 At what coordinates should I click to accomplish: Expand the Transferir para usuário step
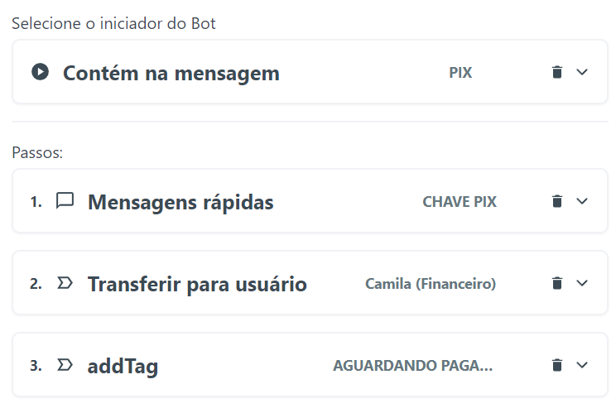[x=582, y=284]
